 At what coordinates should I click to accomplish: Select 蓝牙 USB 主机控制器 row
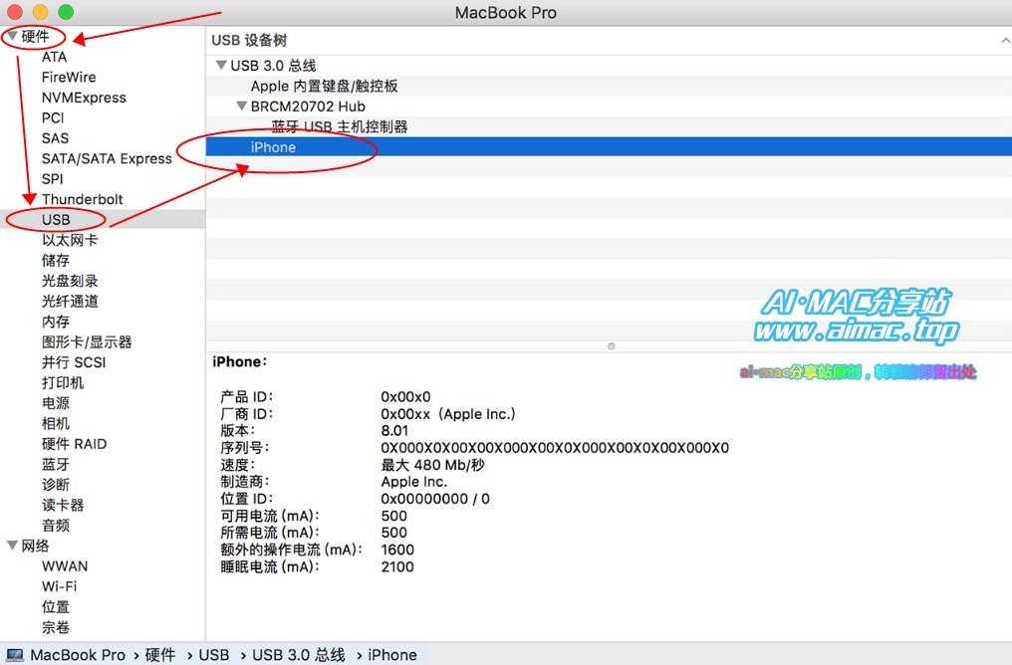[609, 126]
